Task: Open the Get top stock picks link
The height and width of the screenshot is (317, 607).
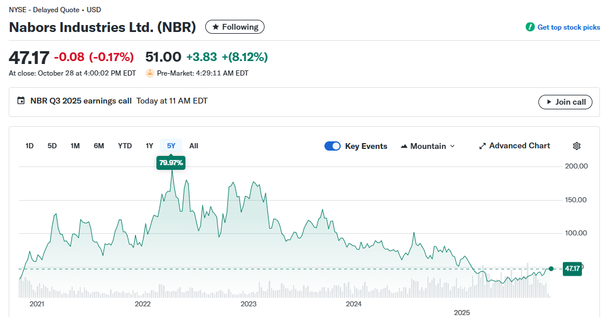Action: tap(568, 27)
